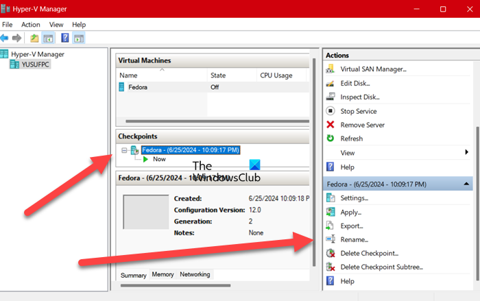The width and height of the screenshot is (480, 301).
Task: Click the red Remove Server X icon
Action: click(x=331, y=125)
